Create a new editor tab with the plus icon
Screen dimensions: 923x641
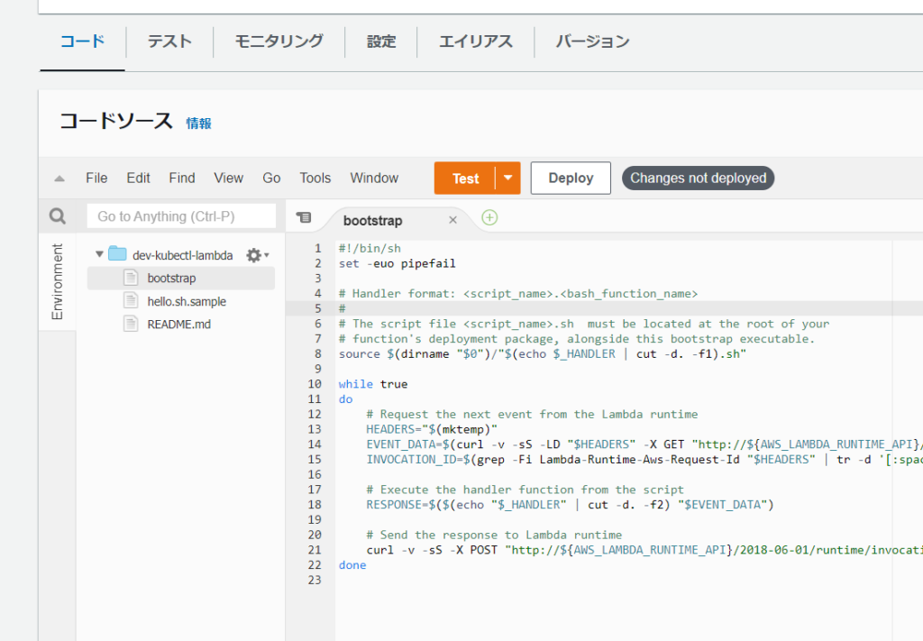489,218
